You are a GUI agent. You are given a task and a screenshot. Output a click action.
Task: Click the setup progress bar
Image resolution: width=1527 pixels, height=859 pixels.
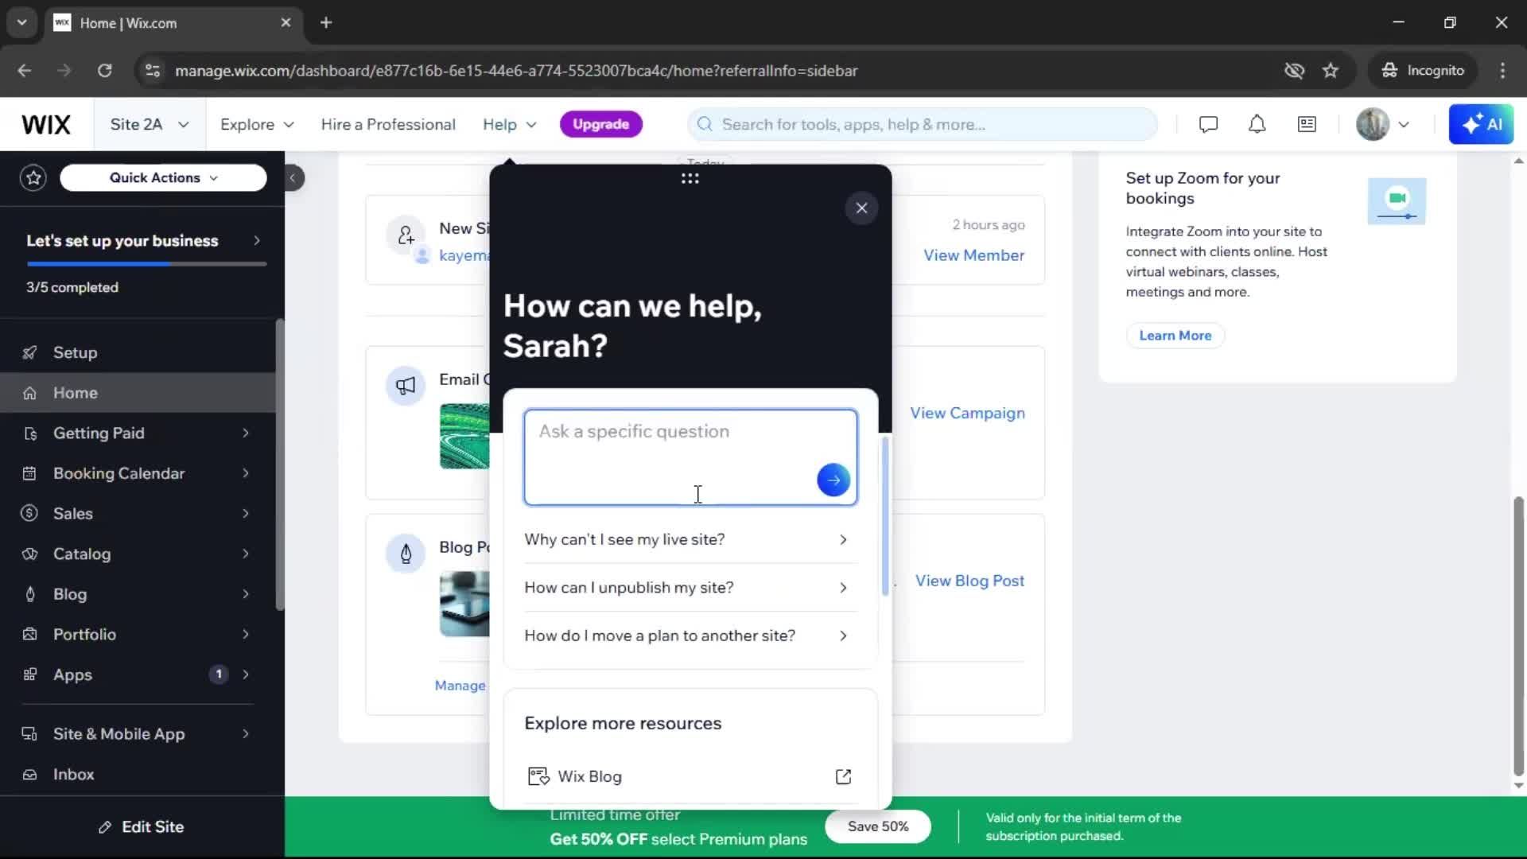point(146,263)
